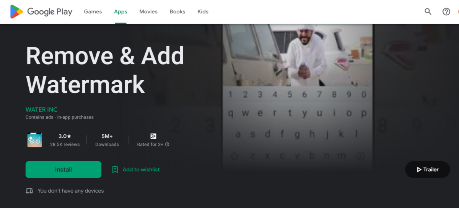This screenshot has width=459, height=211.
Task: Install the Remove & Add Watermark app
Action: 63,169
